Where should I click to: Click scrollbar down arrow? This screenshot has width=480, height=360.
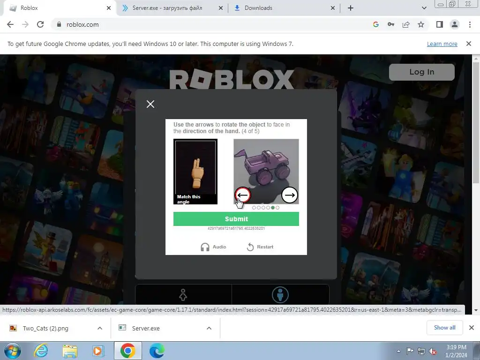pos(476,310)
